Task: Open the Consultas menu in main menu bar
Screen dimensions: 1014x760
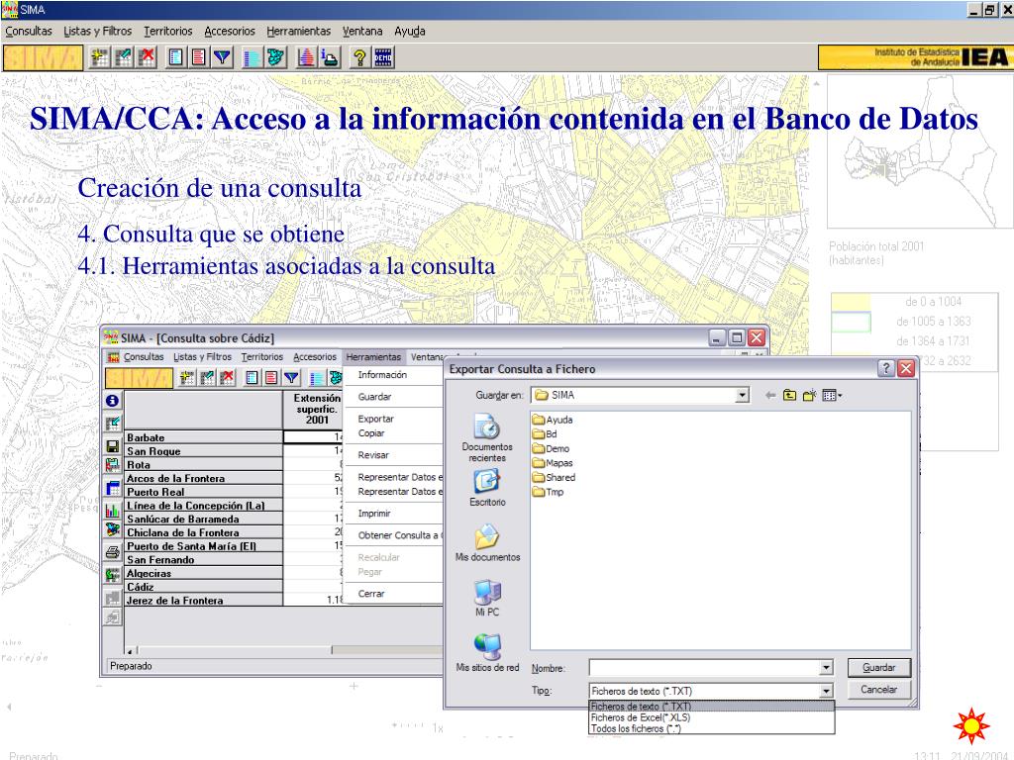Action: (x=29, y=31)
